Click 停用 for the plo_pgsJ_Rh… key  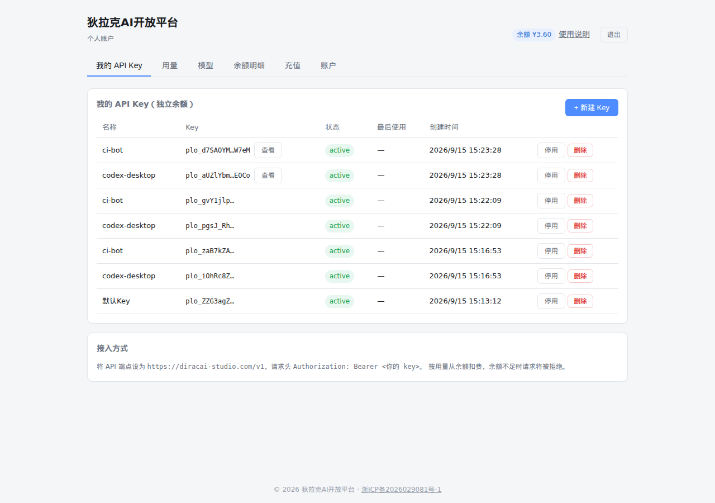click(x=551, y=226)
